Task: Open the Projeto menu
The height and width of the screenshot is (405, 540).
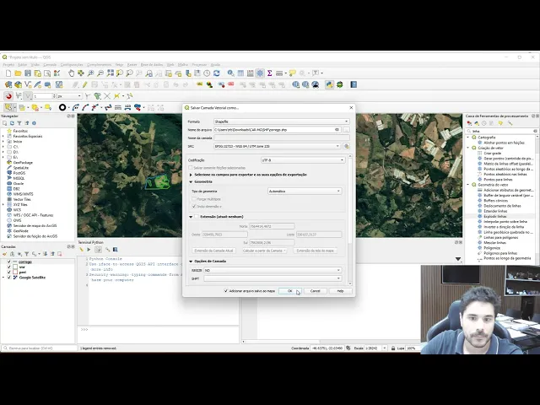Action: [x=8, y=65]
